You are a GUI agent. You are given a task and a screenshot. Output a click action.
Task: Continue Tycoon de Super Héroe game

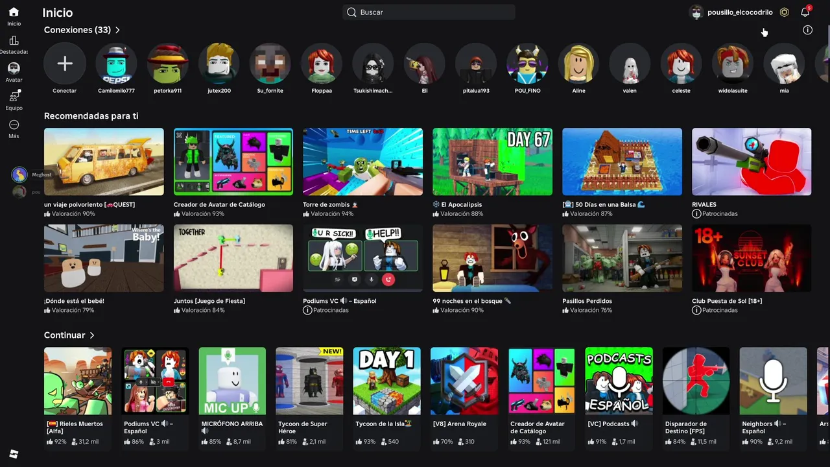(x=309, y=381)
